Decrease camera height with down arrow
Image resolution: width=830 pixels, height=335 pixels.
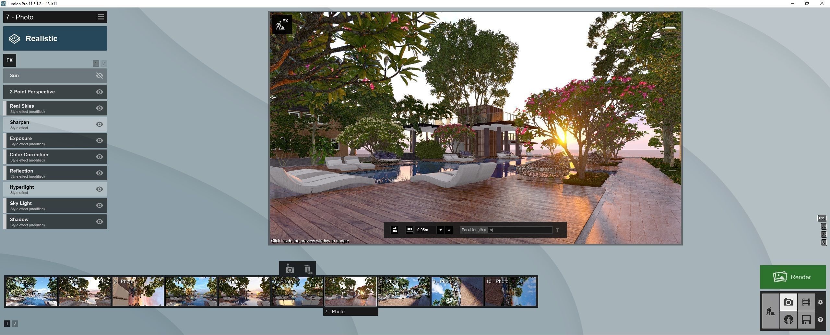(440, 230)
